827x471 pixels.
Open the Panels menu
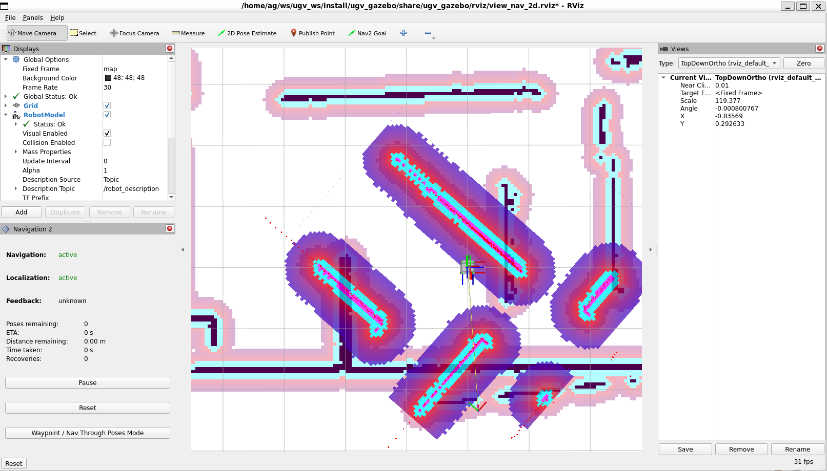click(33, 17)
